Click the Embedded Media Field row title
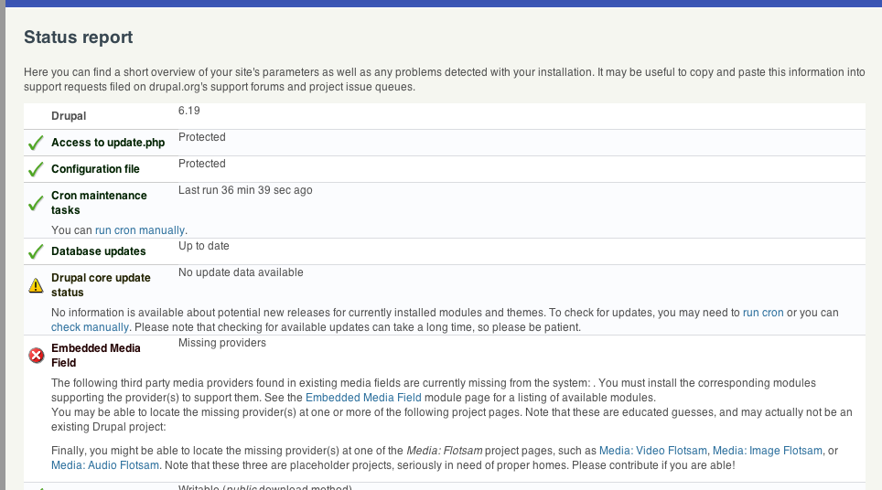Screen dimensions: 882x490 tap(96, 355)
